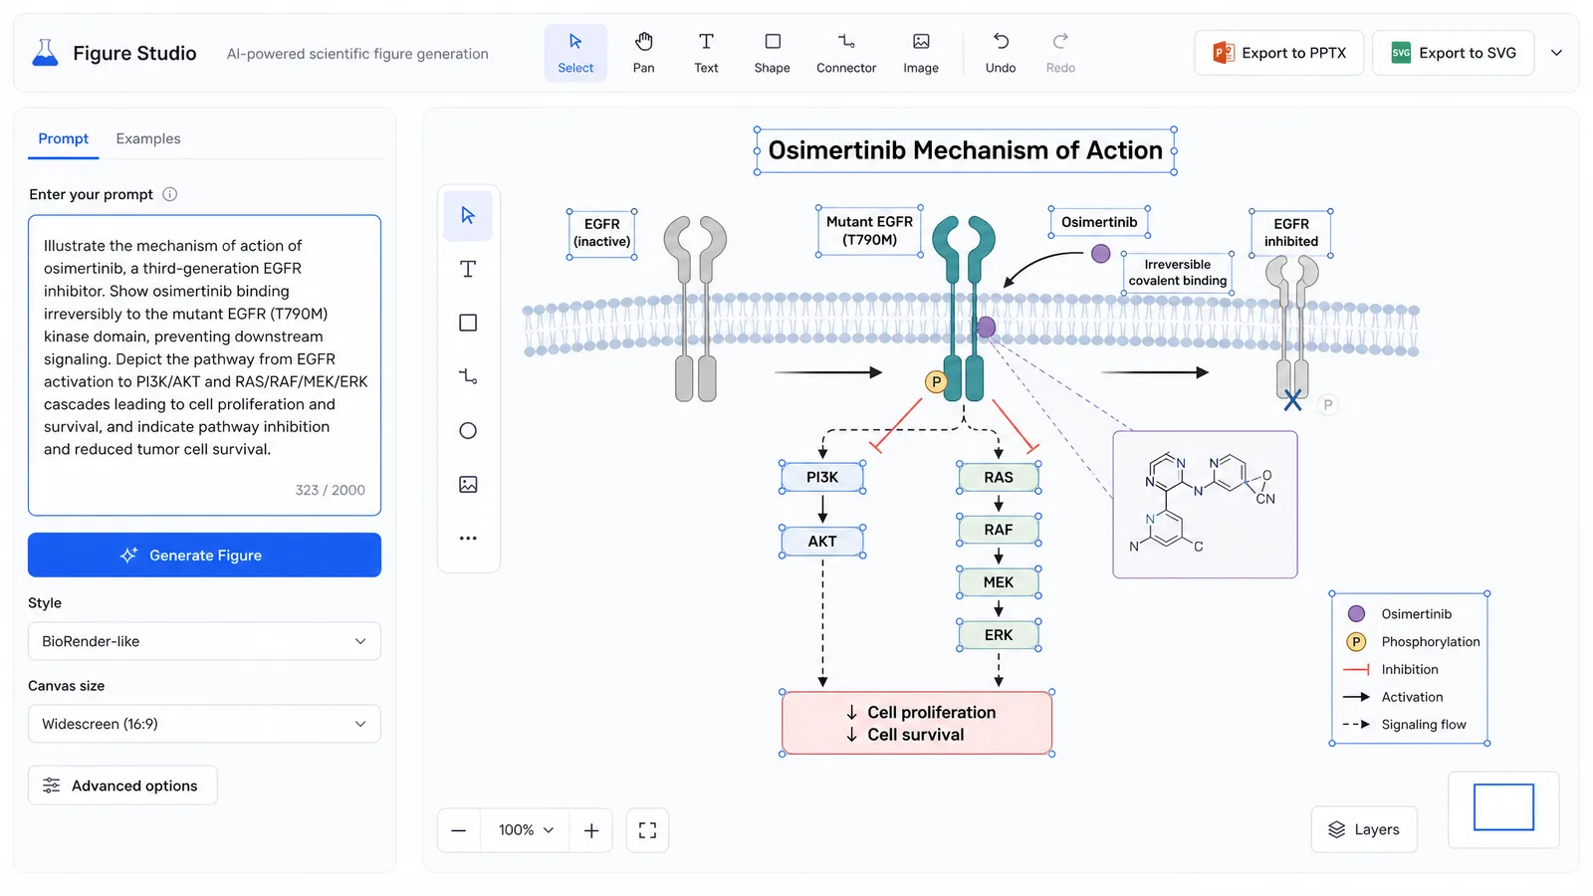Click the blue X on inhibited EGFR

(1292, 401)
